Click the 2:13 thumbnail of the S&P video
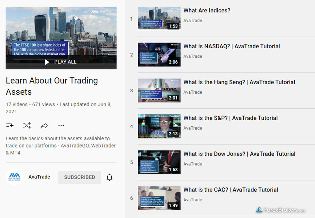 (x=159, y=126)
